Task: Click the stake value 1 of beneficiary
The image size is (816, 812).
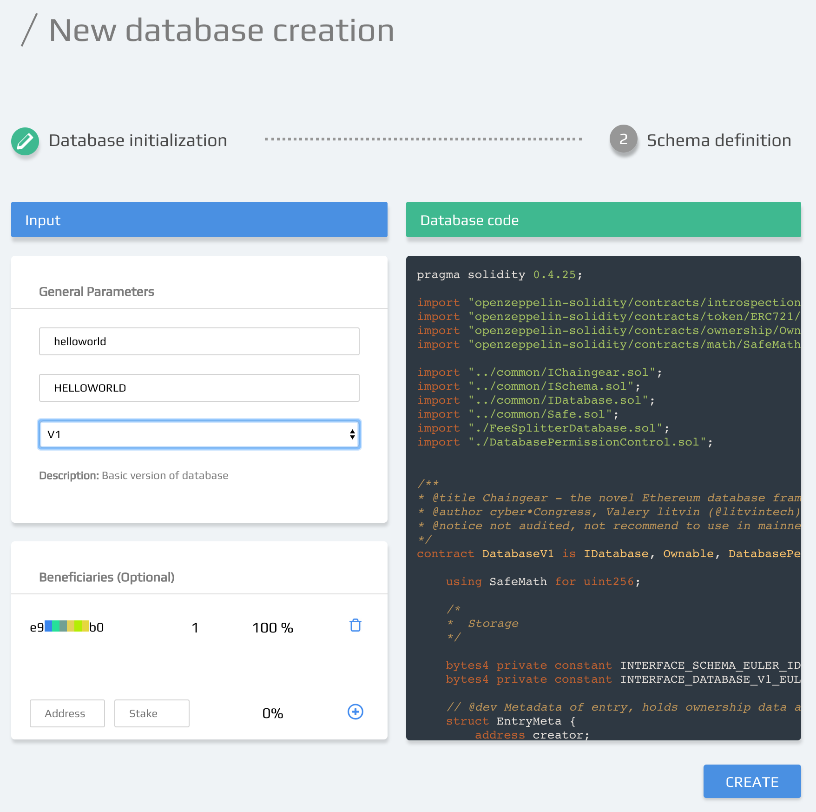Action: (x=195, y=628)
